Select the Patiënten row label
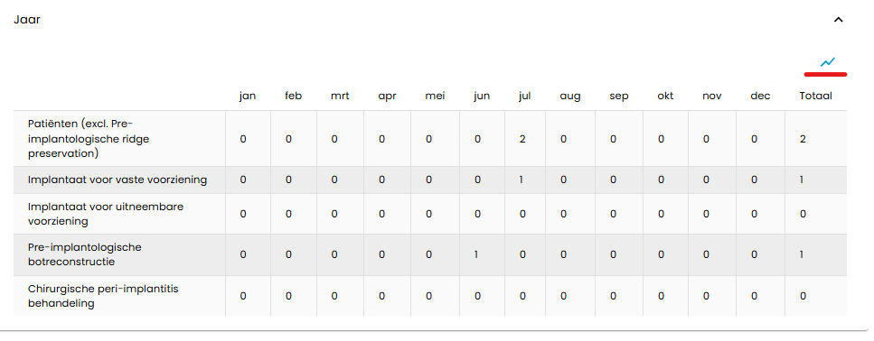Screen dimensions: 874x341 coord(89,139)
